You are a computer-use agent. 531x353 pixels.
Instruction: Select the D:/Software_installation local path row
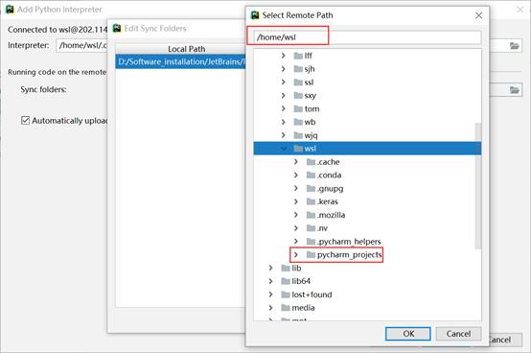click(x=181, y=61)
